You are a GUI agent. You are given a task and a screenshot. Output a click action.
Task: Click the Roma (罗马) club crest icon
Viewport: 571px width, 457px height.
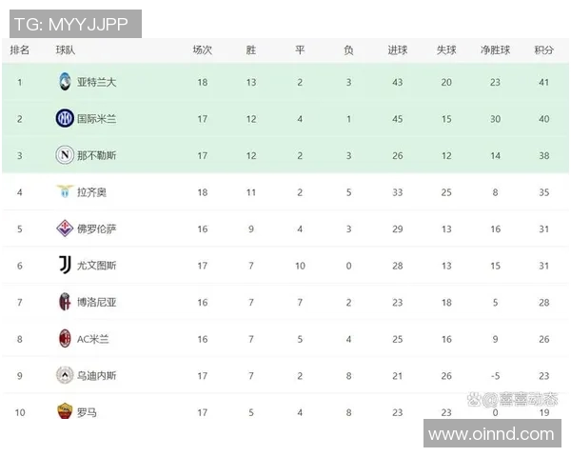(64, 412)
